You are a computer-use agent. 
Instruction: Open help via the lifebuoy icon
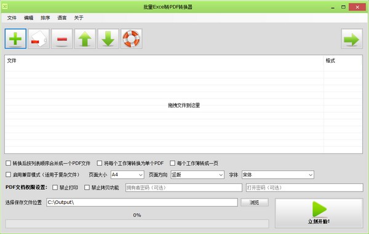pos(132,39)
